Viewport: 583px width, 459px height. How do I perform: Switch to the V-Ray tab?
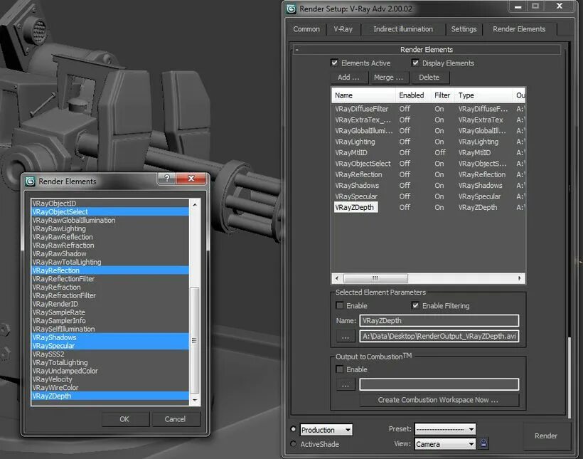click(x=343, y=29)
